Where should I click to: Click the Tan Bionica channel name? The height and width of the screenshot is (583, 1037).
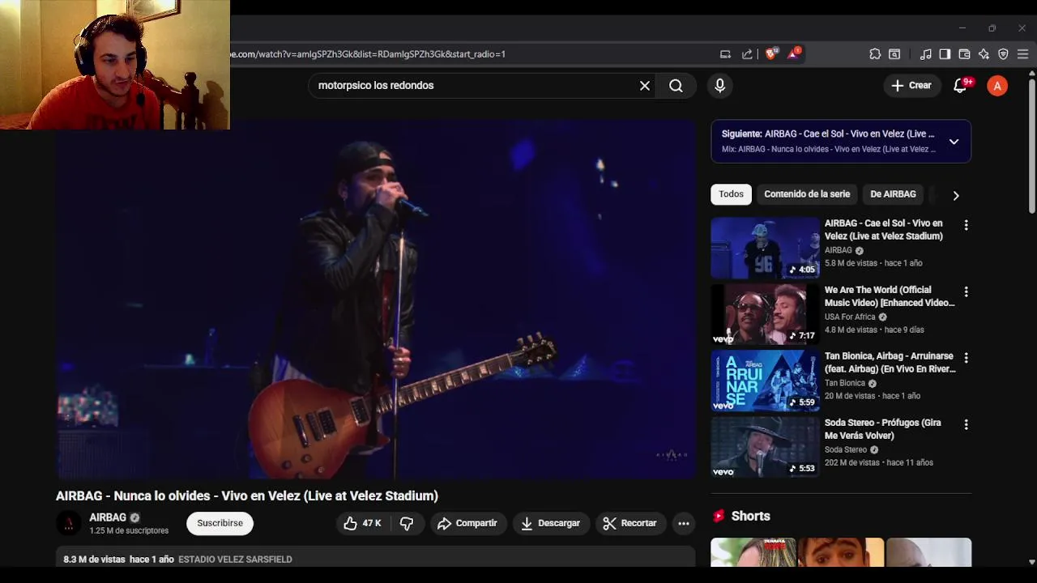(x=845, y=384)
